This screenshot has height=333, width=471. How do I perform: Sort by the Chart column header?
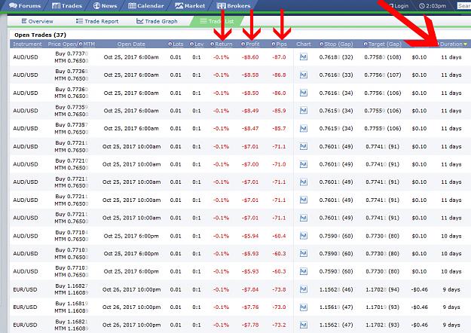pos(304,44)
